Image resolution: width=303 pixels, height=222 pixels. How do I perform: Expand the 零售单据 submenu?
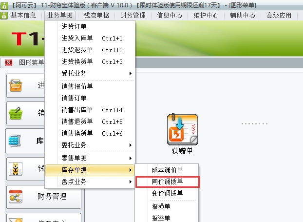[96, 158]
